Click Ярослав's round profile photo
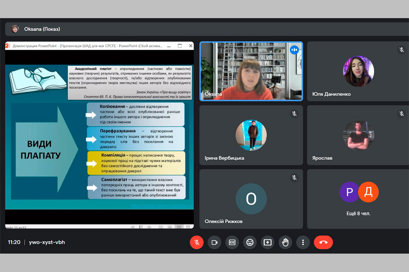This screenshot has width=409, height=272. [x=359, y=135]
